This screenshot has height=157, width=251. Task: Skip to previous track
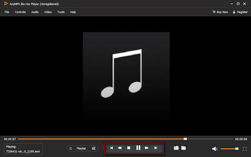coord(111,148)
